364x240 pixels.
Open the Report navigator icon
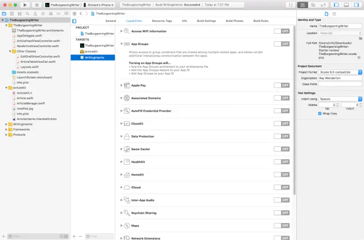tap(66, 13)
